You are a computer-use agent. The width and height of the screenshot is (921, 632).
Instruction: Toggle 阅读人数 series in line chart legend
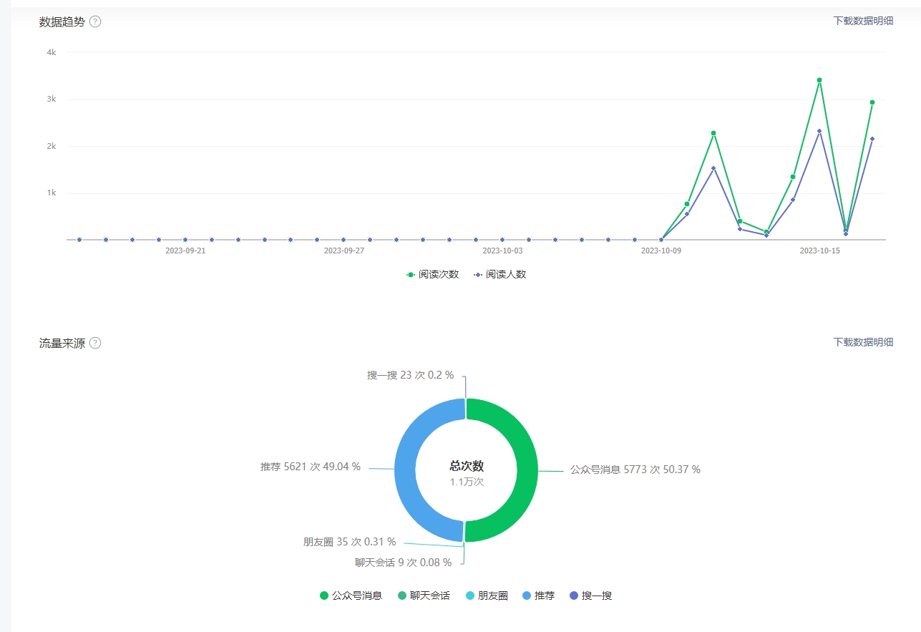click(500, 274)
